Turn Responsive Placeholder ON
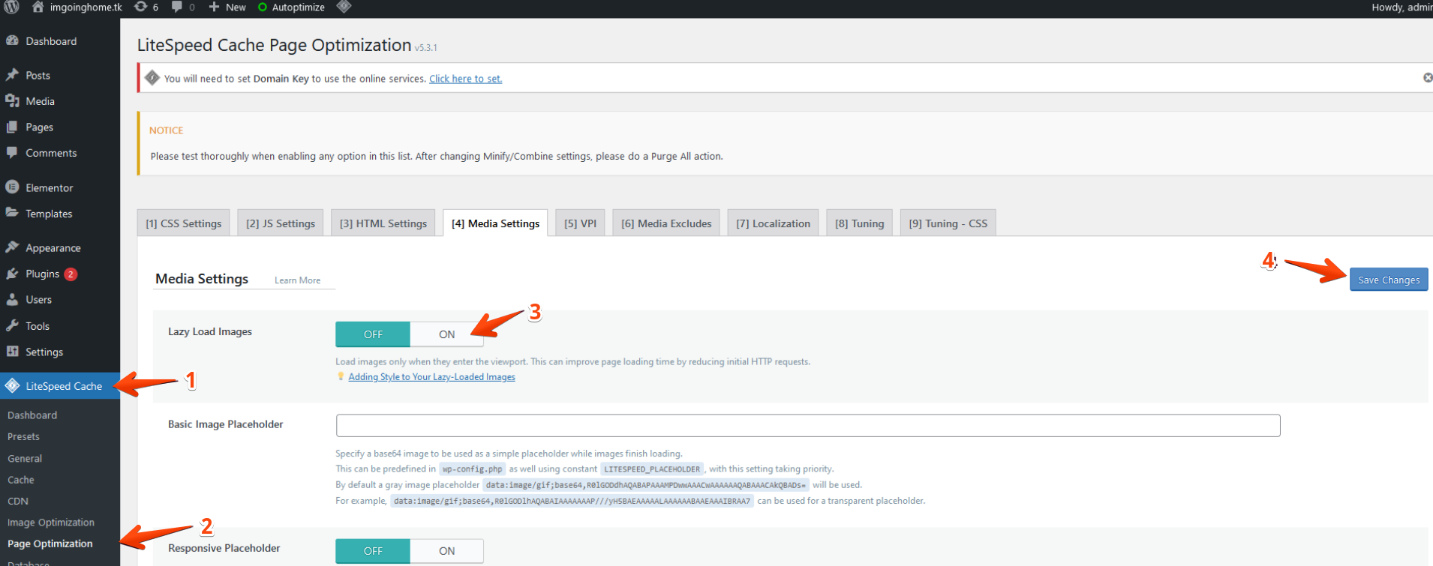The width and height of the screenshot is (1433, 566). [x=446, y=551]
